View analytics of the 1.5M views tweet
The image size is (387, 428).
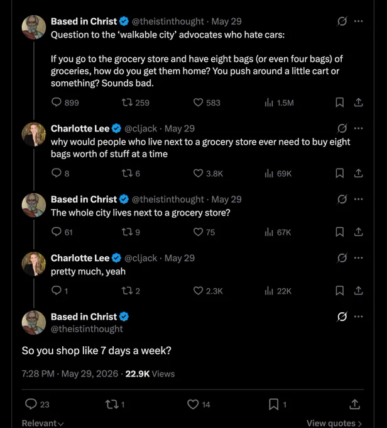tap(279, 103)
